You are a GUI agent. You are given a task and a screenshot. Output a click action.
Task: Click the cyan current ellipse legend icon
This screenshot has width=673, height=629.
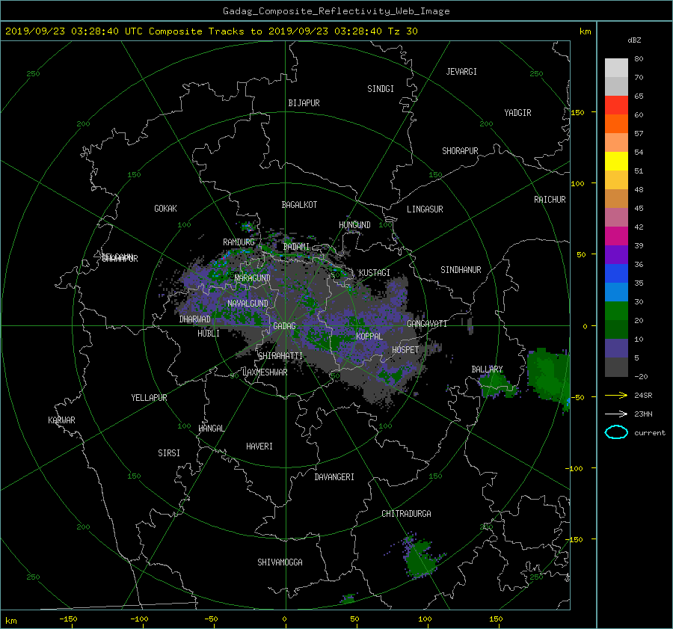click(x=616, y=432)
